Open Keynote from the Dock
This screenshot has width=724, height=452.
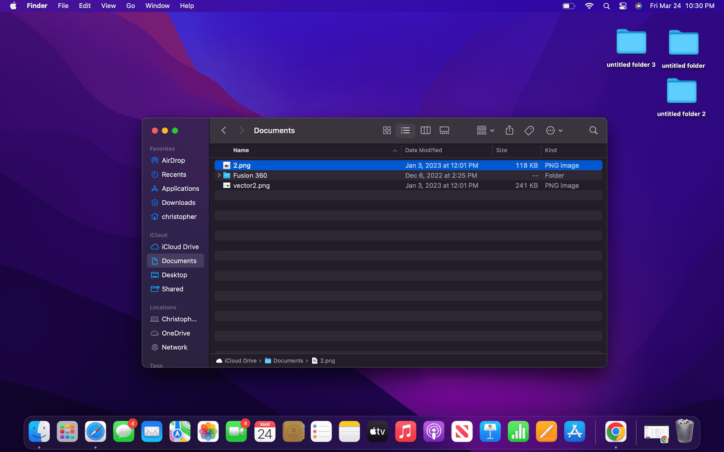click(490, 432)
